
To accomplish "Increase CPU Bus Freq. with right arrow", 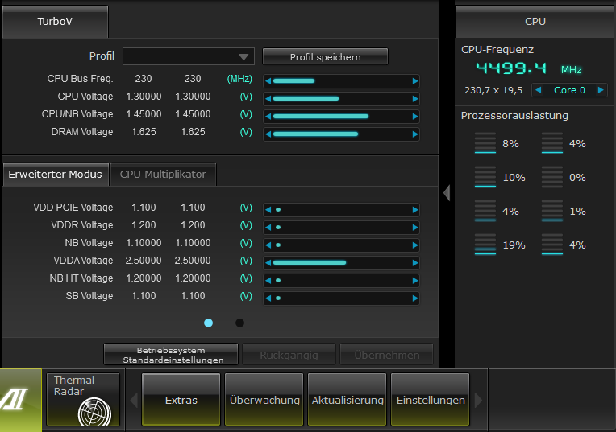I will (x=415, y=81).
